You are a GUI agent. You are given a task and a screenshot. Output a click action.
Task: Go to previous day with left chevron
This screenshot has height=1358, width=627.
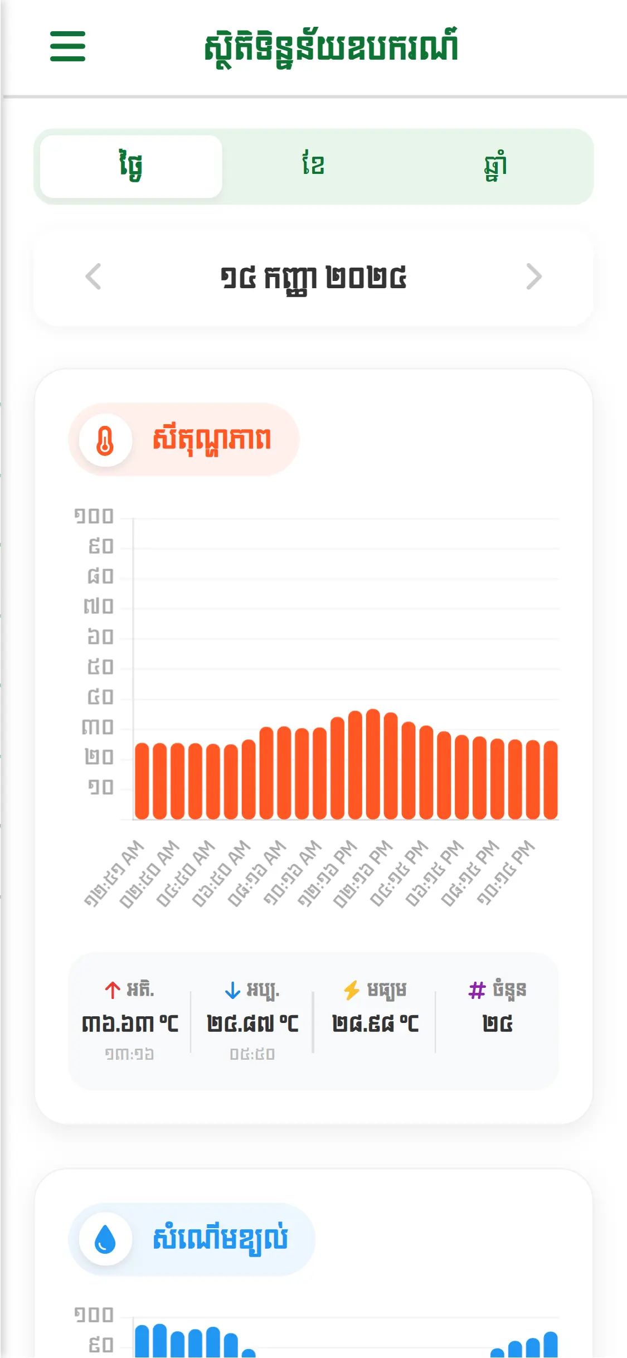coord(94,277)
